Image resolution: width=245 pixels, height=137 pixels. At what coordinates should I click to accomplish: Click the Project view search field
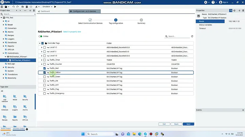(18, 14)
